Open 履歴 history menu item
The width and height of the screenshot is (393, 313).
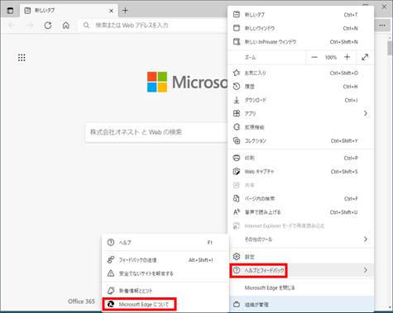click(x=300, y=87)
